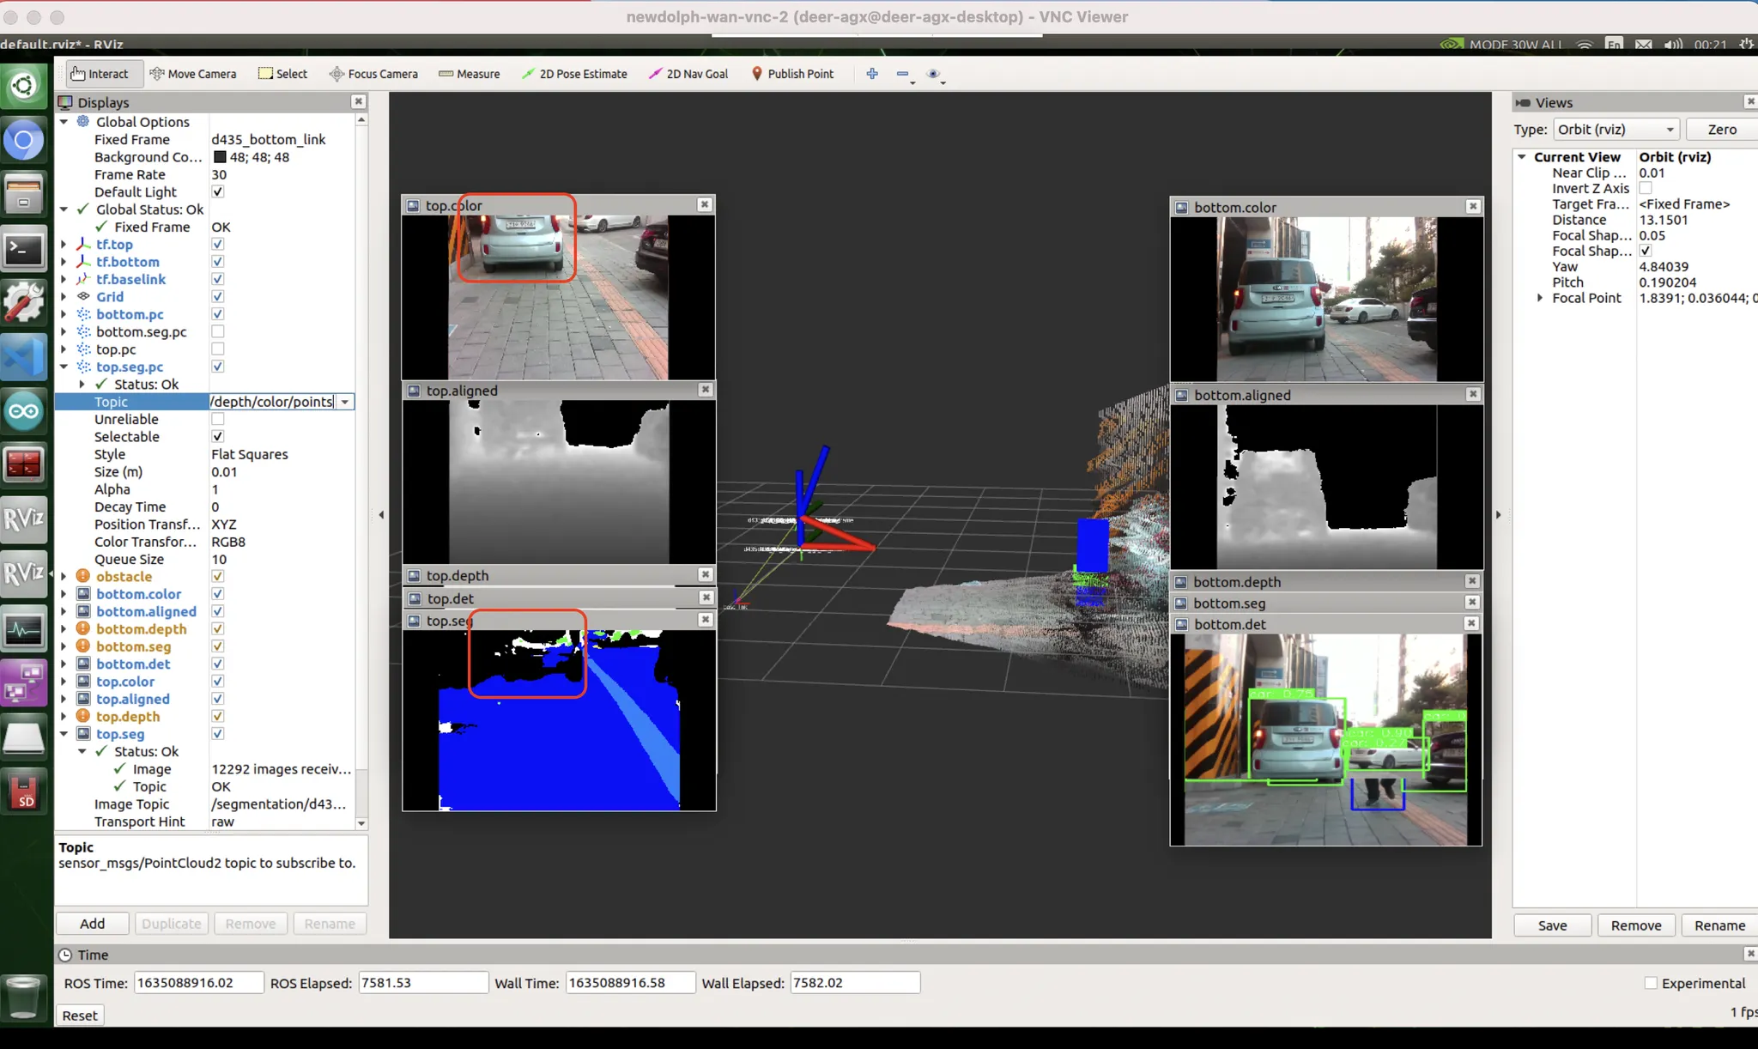Enable the Experimental checkbox

1651,984
